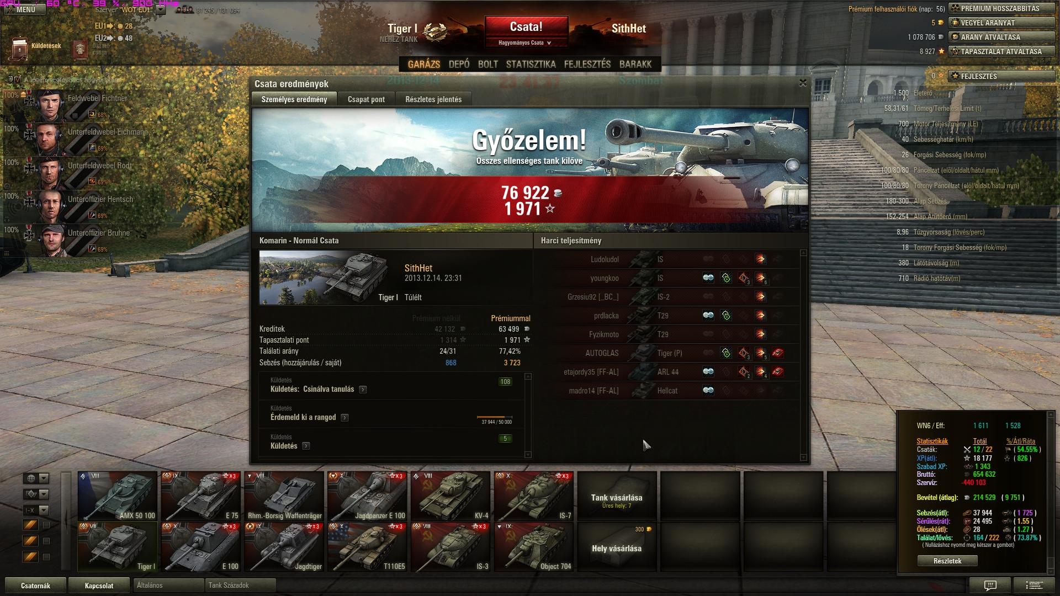This screenshot has width=1060, height=596.
Task: Click the red Csata! battle button
Action: coord(526,27)
